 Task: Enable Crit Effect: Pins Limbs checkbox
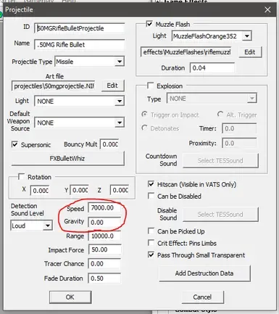pos(151,243)
